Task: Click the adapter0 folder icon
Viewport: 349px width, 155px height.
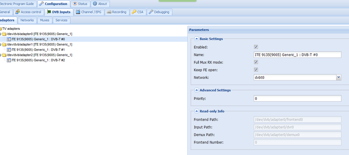Action: click(x=4, y=34)
